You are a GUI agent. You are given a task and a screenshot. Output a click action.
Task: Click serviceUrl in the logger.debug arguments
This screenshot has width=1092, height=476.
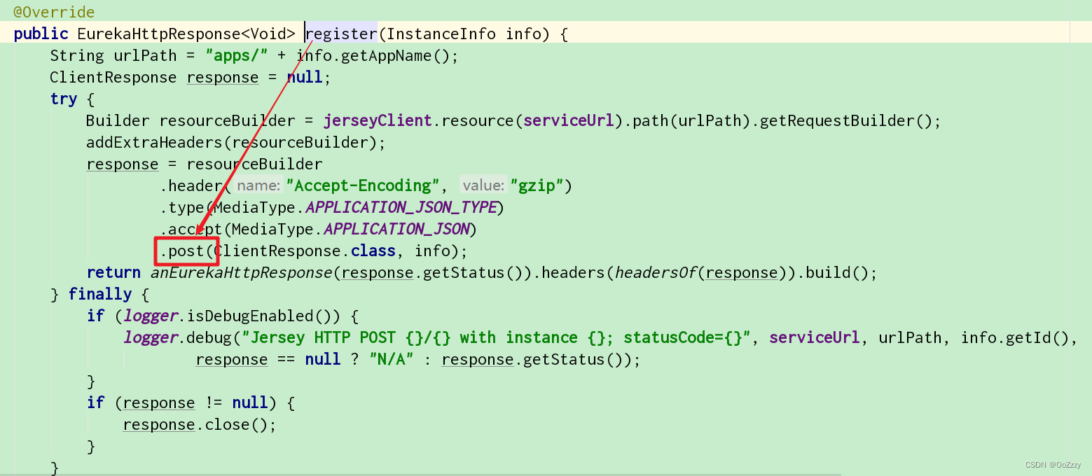pos(814,337)
